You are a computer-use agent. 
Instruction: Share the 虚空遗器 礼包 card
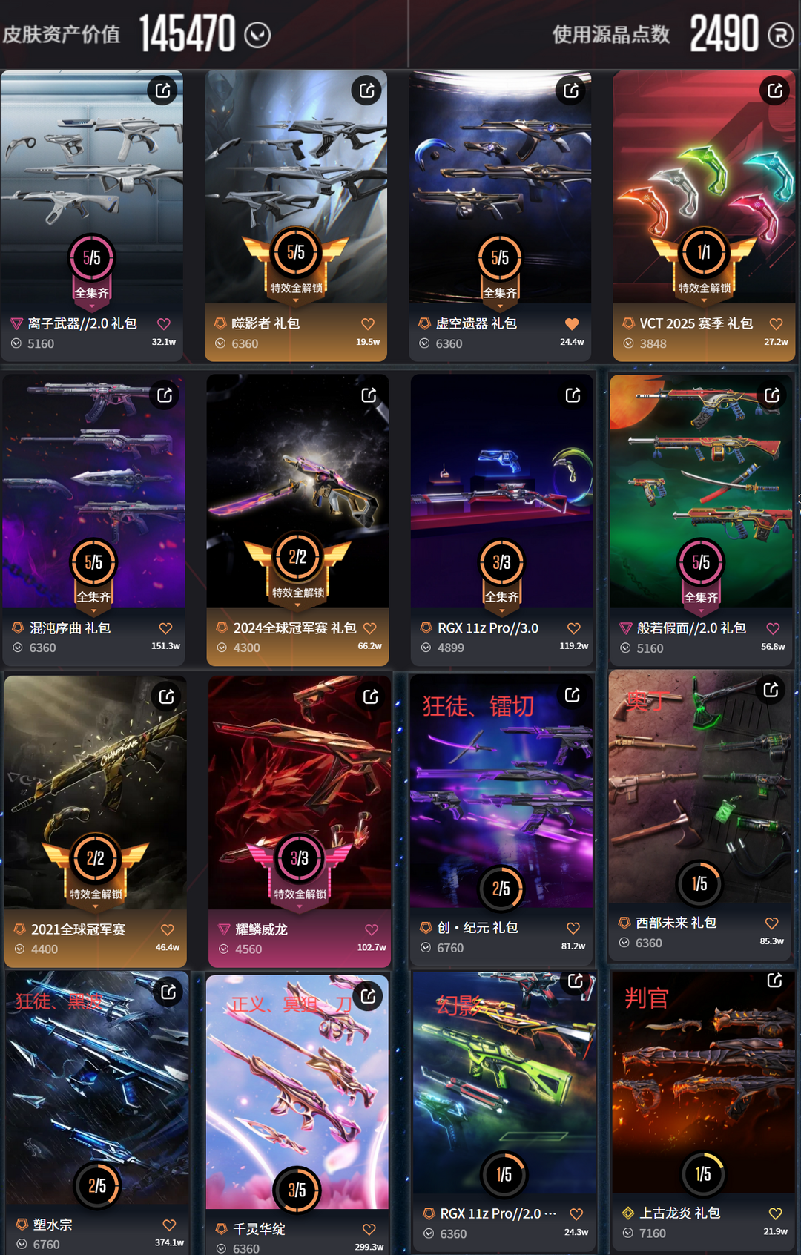(x=570, y=90)
